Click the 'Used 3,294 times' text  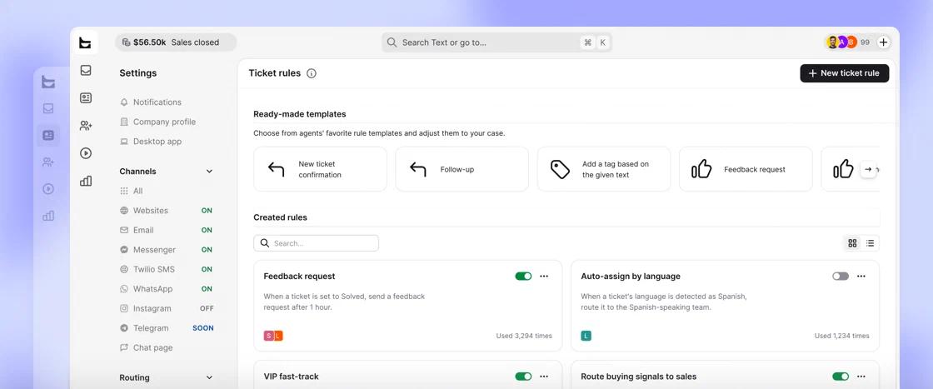pyautogui.click(x=524, y=336)
